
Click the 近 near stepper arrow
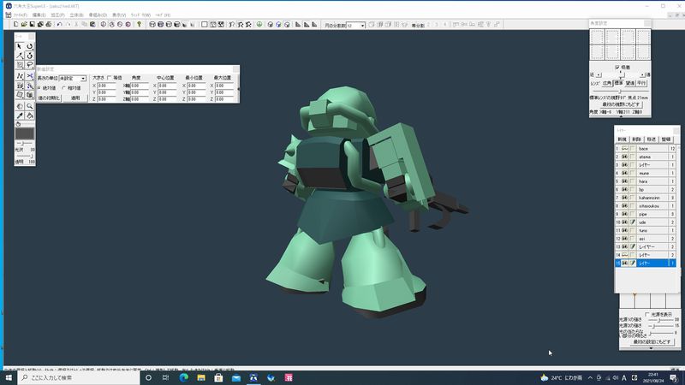[599, 75]
